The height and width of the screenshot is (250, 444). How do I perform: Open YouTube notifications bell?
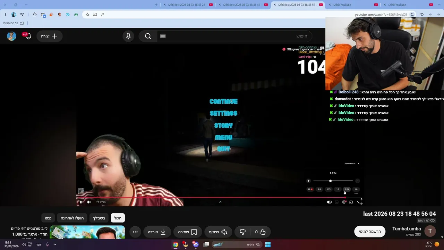pyautogui.click(x=28, y=36)
